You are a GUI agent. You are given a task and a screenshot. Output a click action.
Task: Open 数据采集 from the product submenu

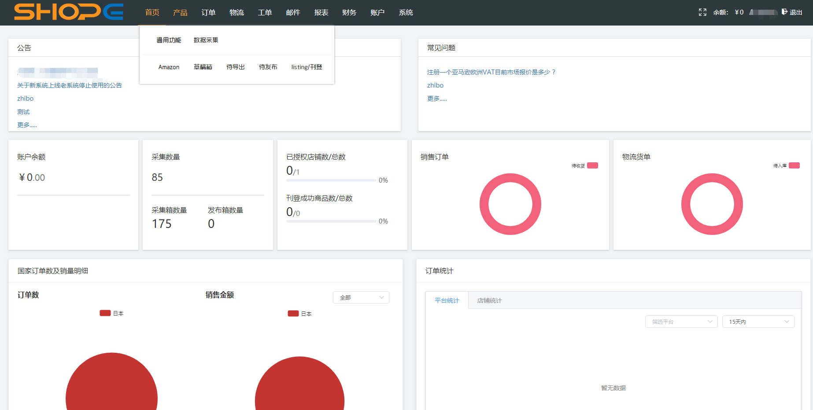tap(206, 40)
